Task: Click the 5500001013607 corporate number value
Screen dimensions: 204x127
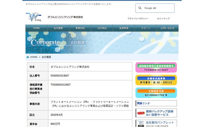Action: (60, 76)
